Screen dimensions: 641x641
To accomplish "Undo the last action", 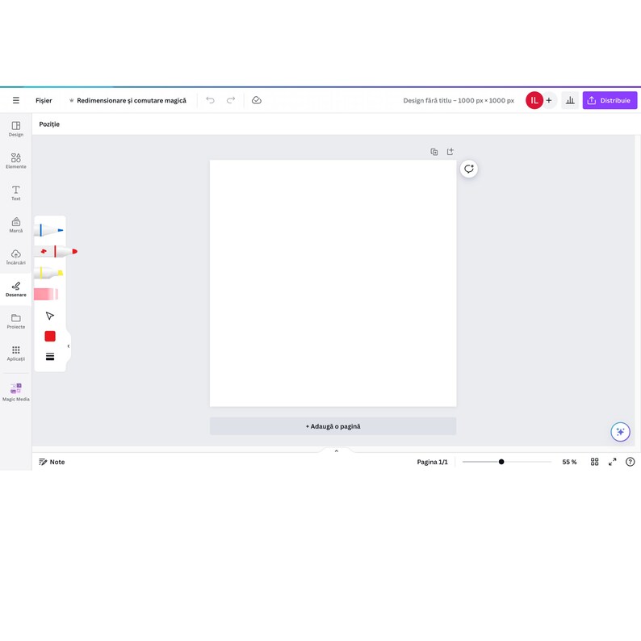I will [210, 100].
